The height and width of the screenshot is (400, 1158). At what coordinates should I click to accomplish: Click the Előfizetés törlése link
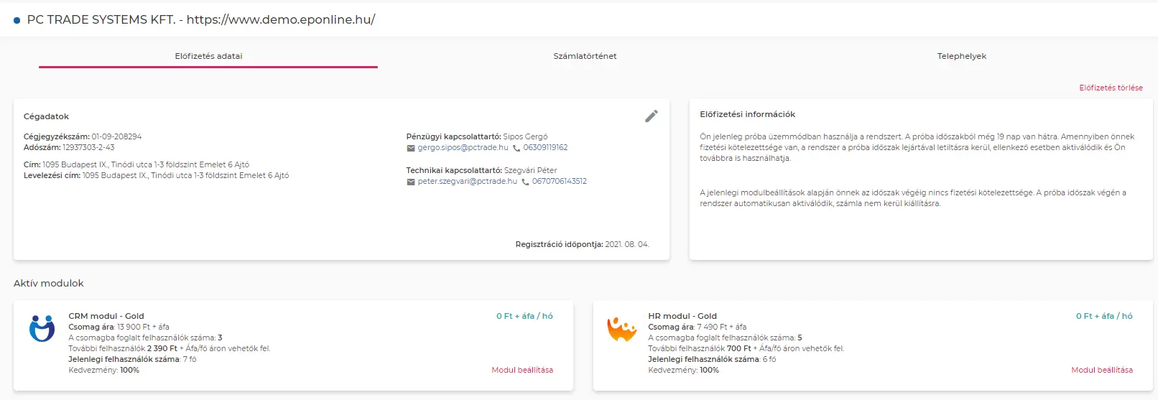coord(1111,88)
